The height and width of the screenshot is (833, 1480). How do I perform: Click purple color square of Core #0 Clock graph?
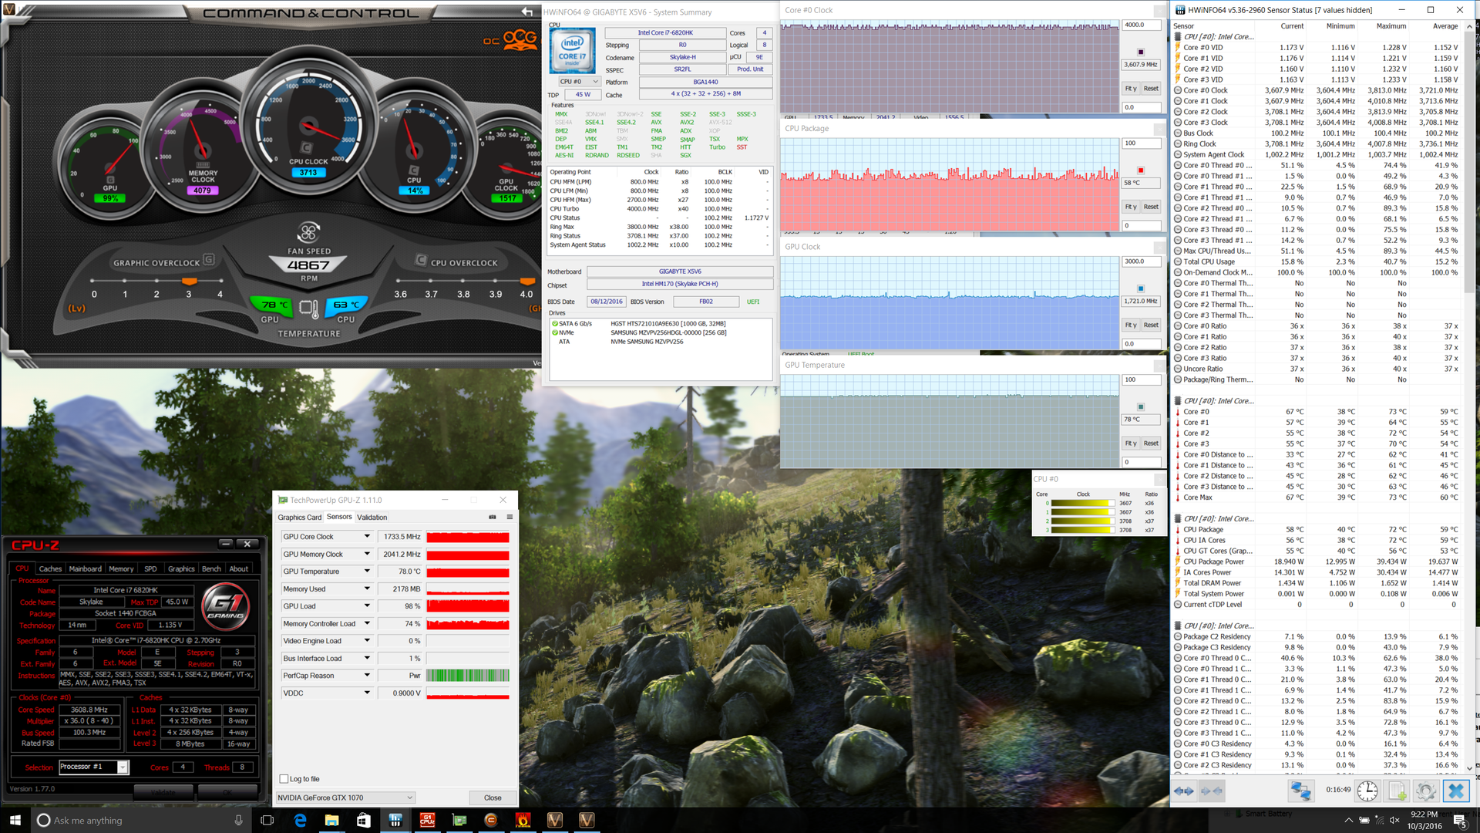[x=1141, y=52]
